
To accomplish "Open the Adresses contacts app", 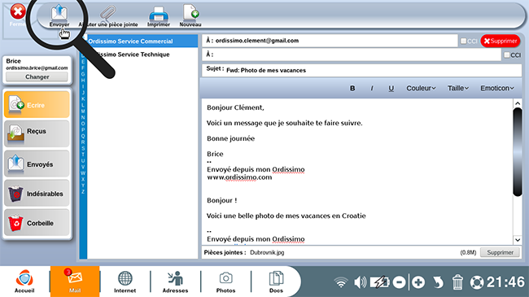I will pos(175,282).
